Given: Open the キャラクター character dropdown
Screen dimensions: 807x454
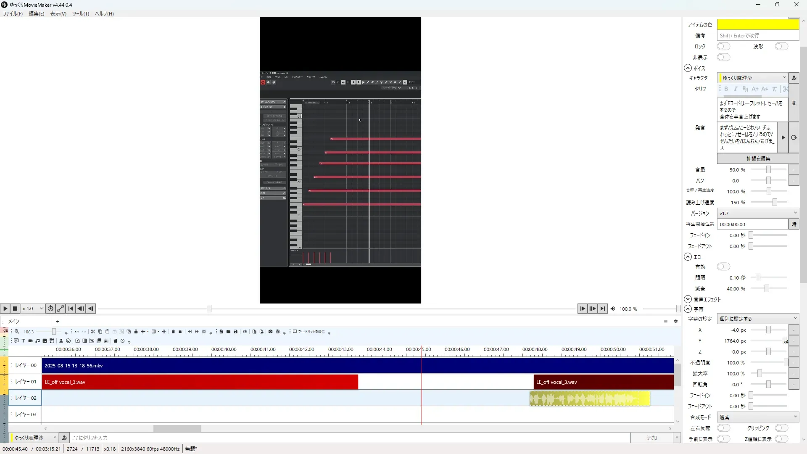Looking at the screenshot, I should point(752,78).
